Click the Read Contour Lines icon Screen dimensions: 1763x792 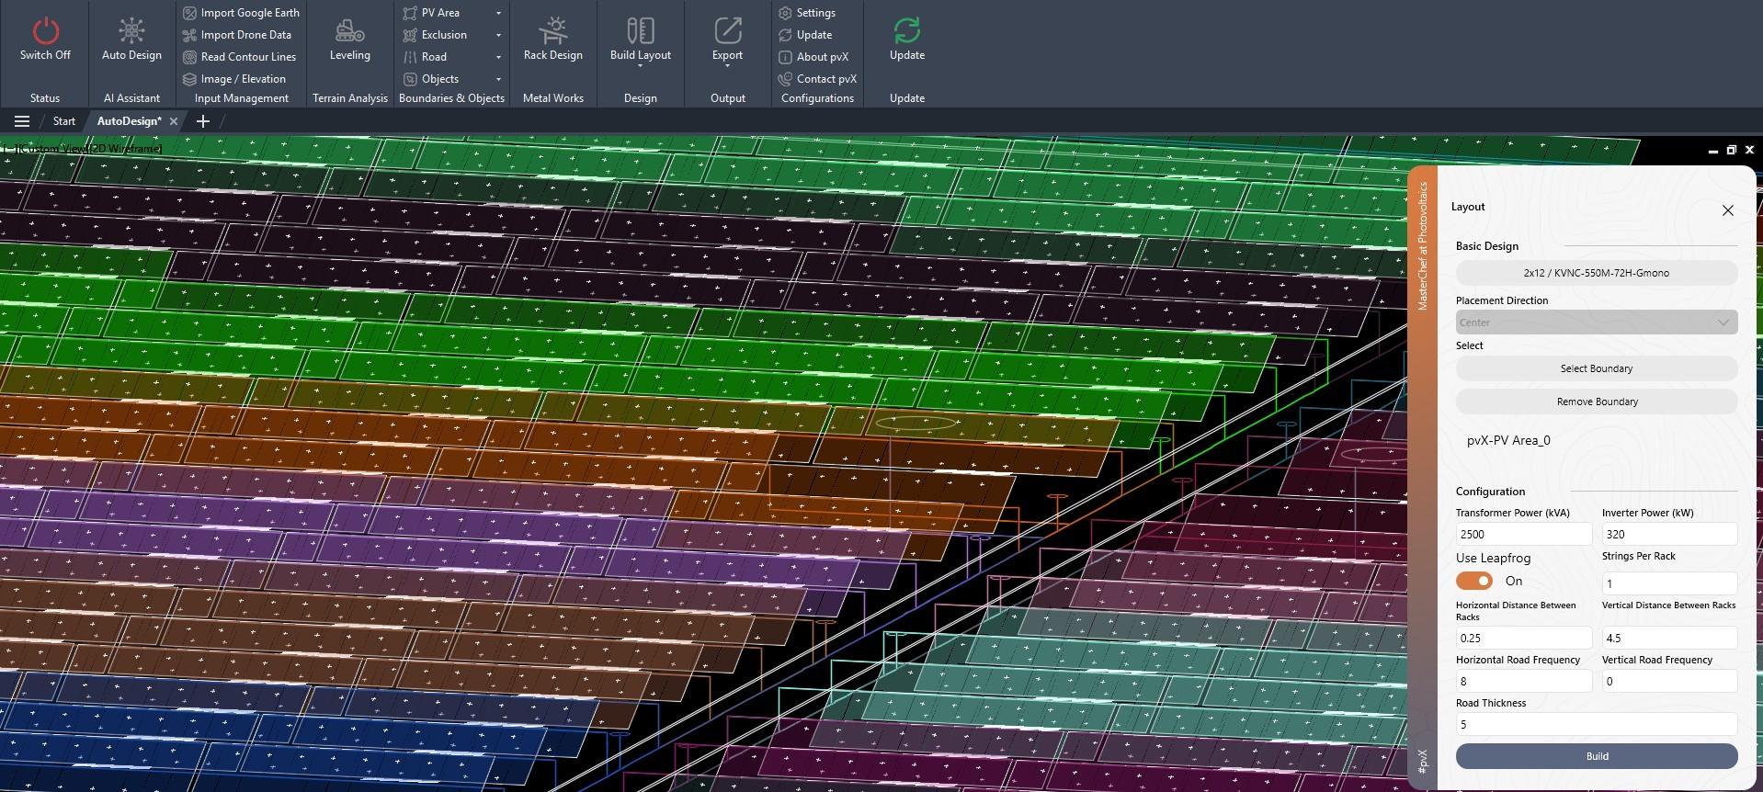pos(189,57)
